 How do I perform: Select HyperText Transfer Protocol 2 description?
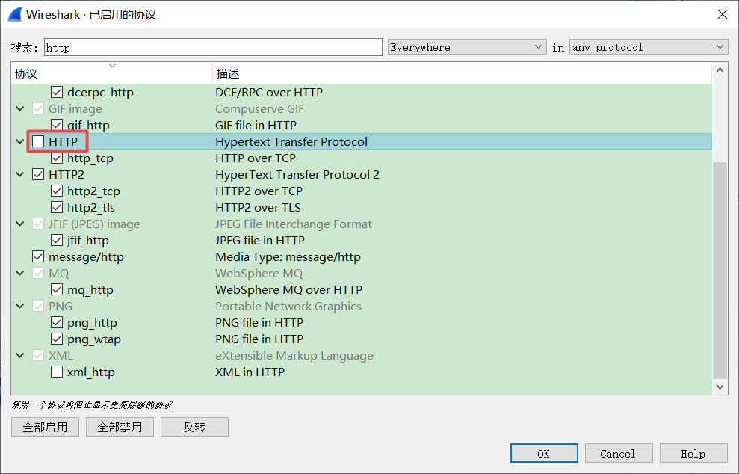click(x=297, y=174)
